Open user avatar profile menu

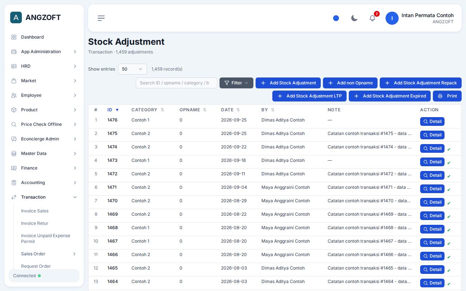pyautogui.click(x=392, y=18)
